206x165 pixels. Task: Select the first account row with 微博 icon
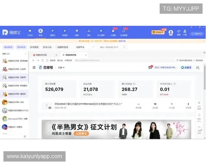click(14, 61)
